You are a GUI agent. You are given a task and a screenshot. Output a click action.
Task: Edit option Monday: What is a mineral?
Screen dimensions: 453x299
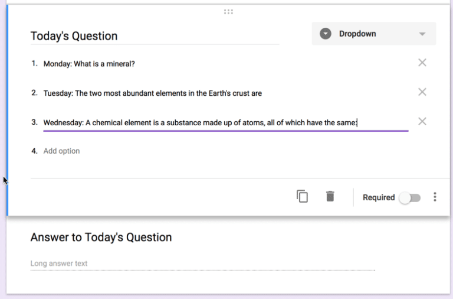click(x=89, y=64)
